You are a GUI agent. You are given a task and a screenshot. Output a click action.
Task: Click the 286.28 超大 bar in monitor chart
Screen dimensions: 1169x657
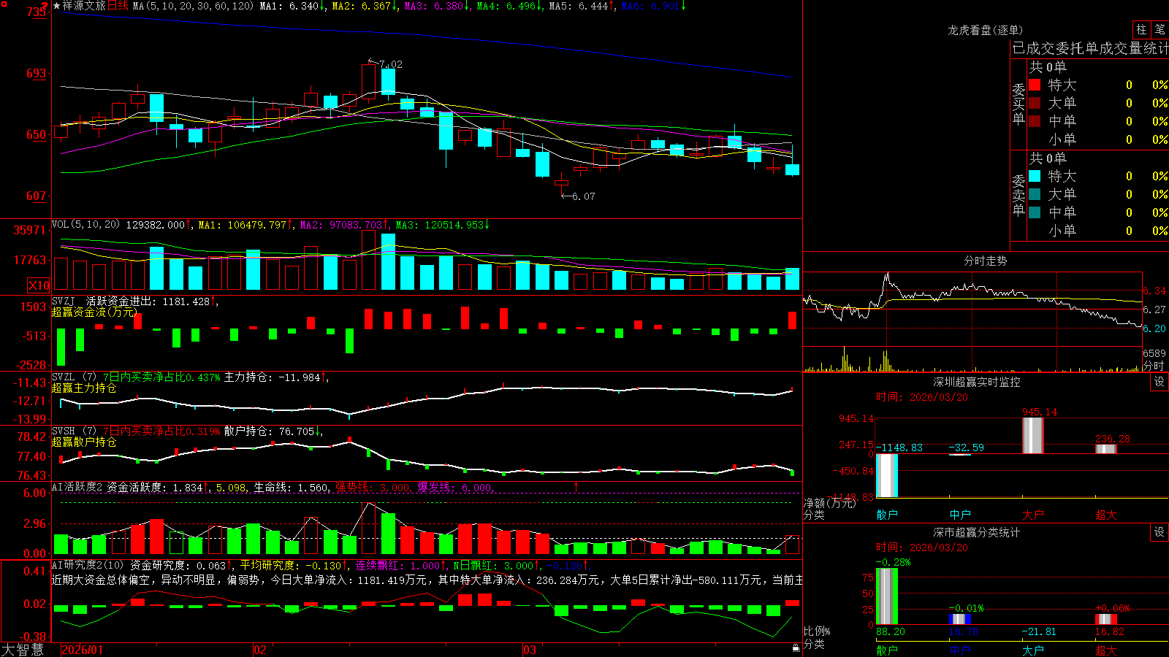tap(1106, 448)
